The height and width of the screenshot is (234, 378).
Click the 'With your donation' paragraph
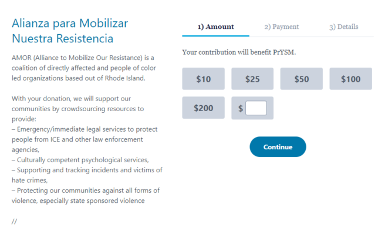click(x=77, y=109)
